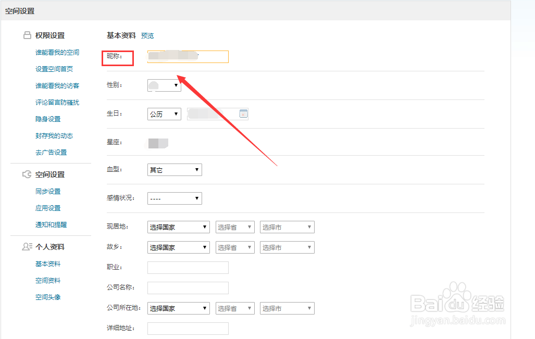Click the lock icon beside 权限设置
The width and height of the screenshot is (535, 339).
(x=27, y=35)
